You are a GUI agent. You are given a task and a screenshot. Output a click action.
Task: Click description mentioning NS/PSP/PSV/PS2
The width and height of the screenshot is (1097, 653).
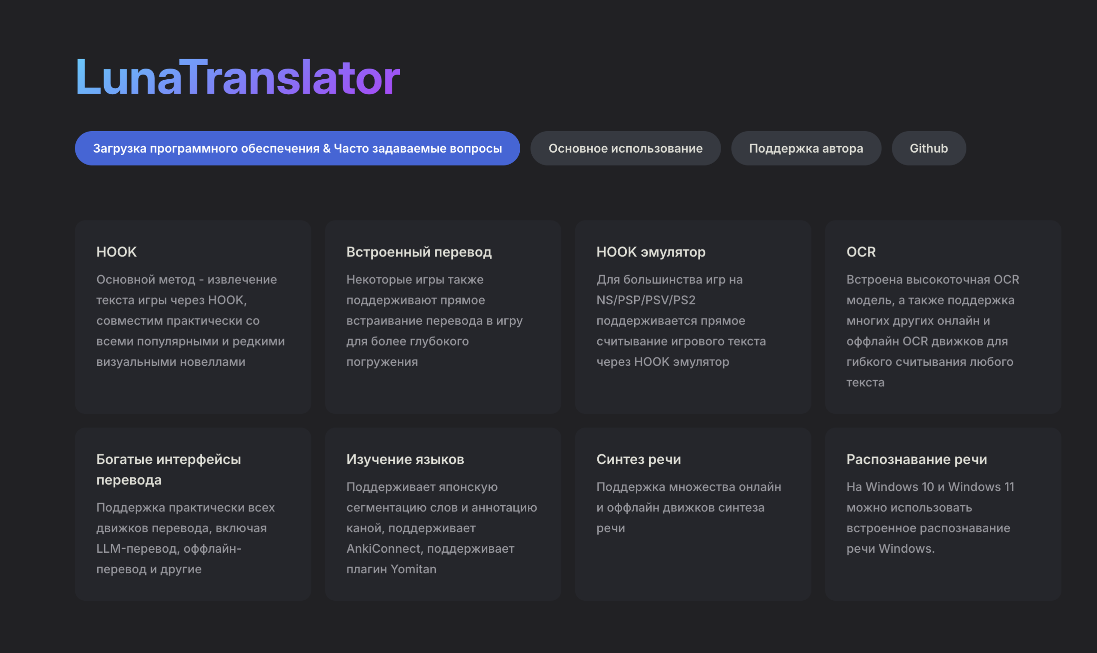click(x=681, y=320)
